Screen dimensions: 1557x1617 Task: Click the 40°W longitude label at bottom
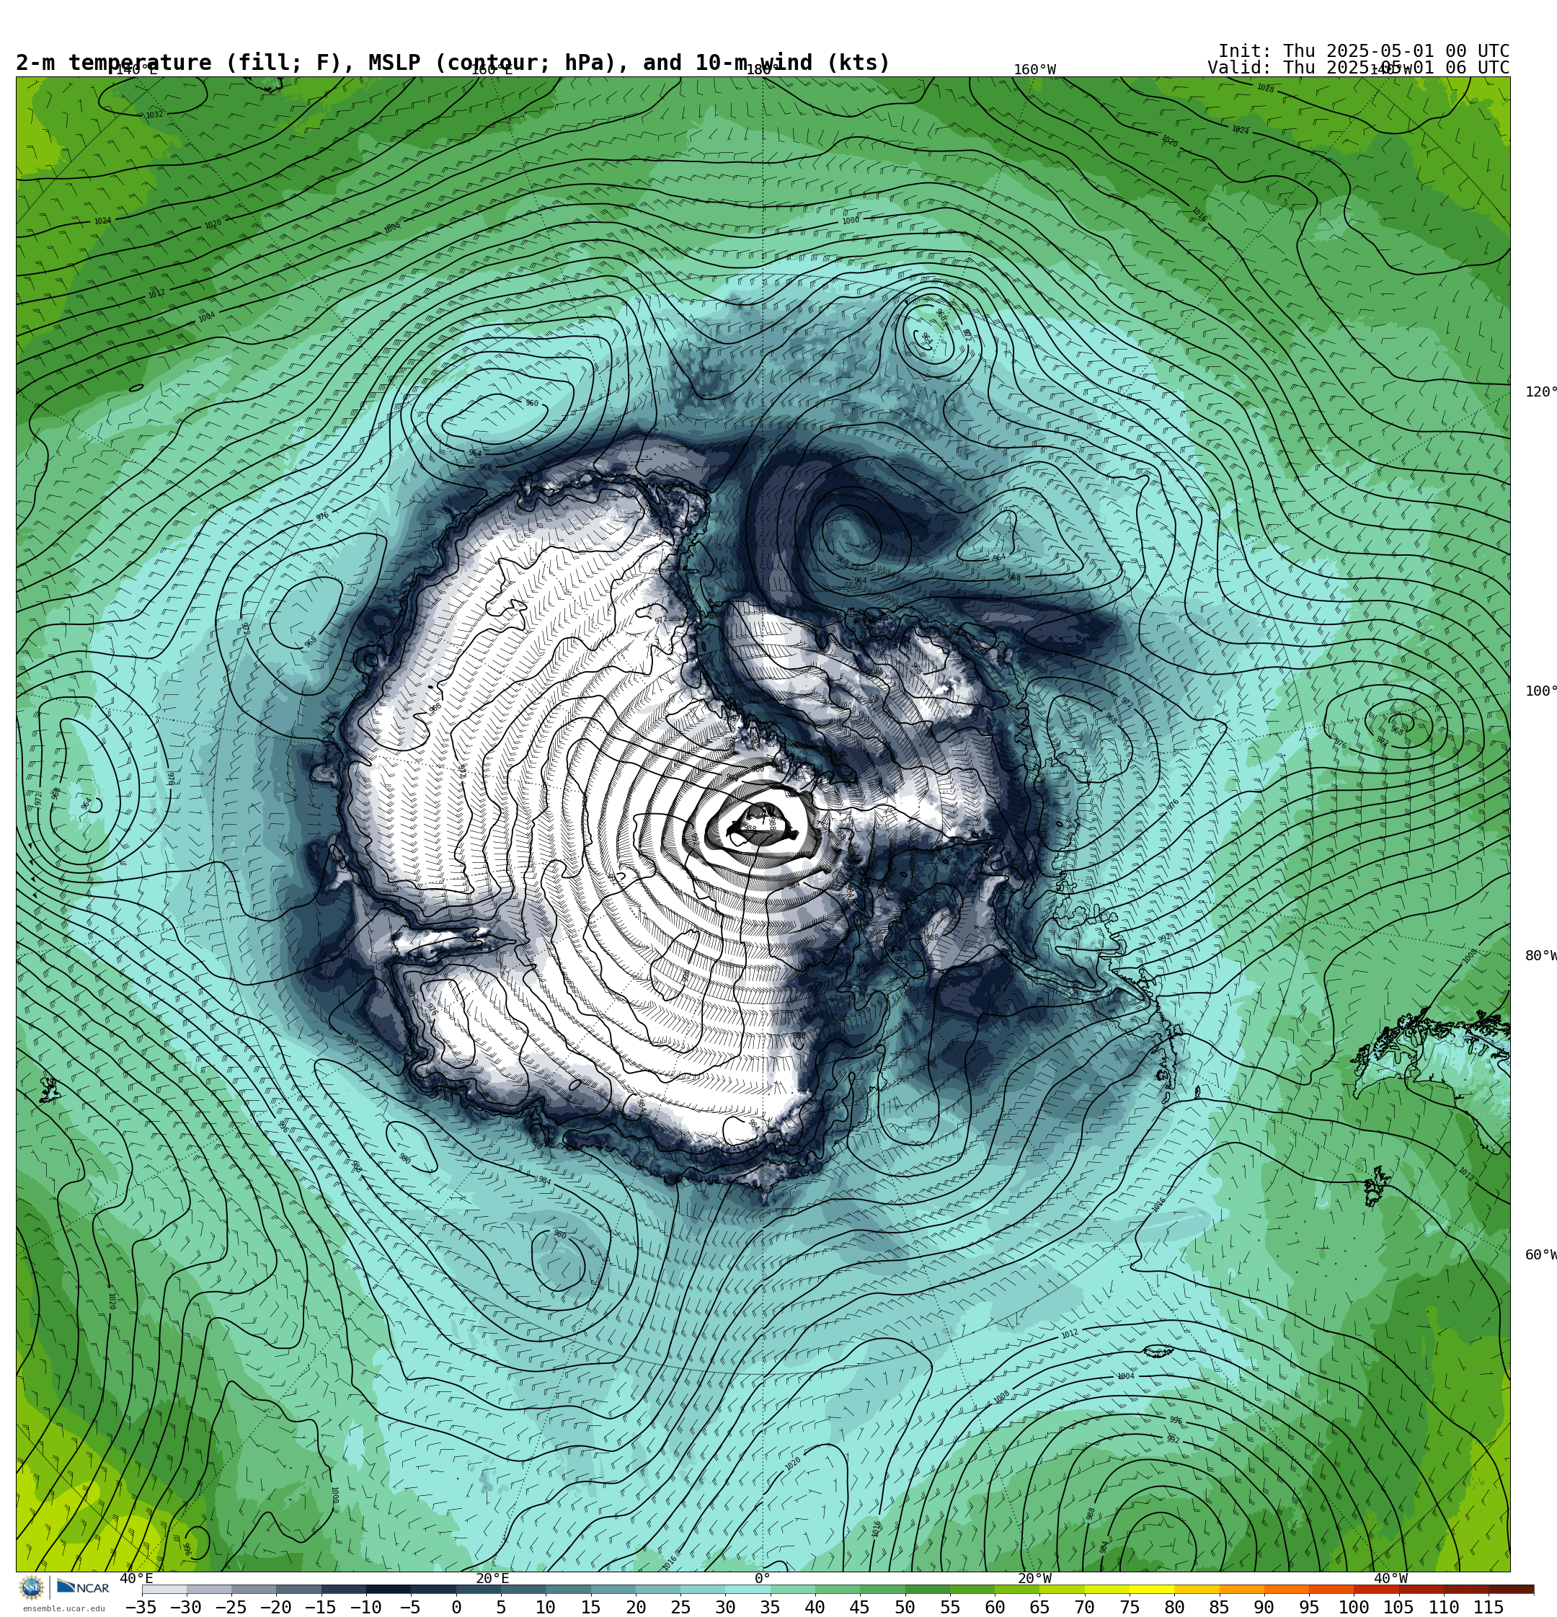[1390, 1578]
